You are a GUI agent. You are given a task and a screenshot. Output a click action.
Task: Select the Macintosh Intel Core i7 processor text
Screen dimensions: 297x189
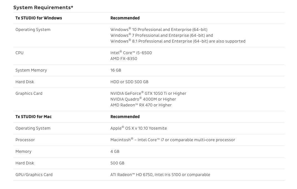click(173, 140)
